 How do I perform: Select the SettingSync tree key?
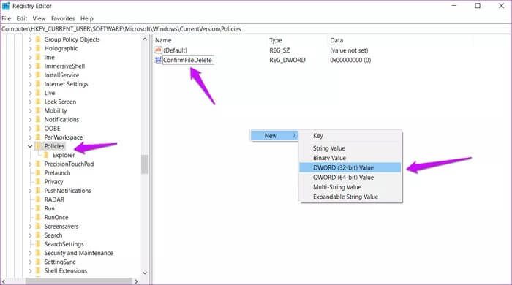[x=60, y=262]
